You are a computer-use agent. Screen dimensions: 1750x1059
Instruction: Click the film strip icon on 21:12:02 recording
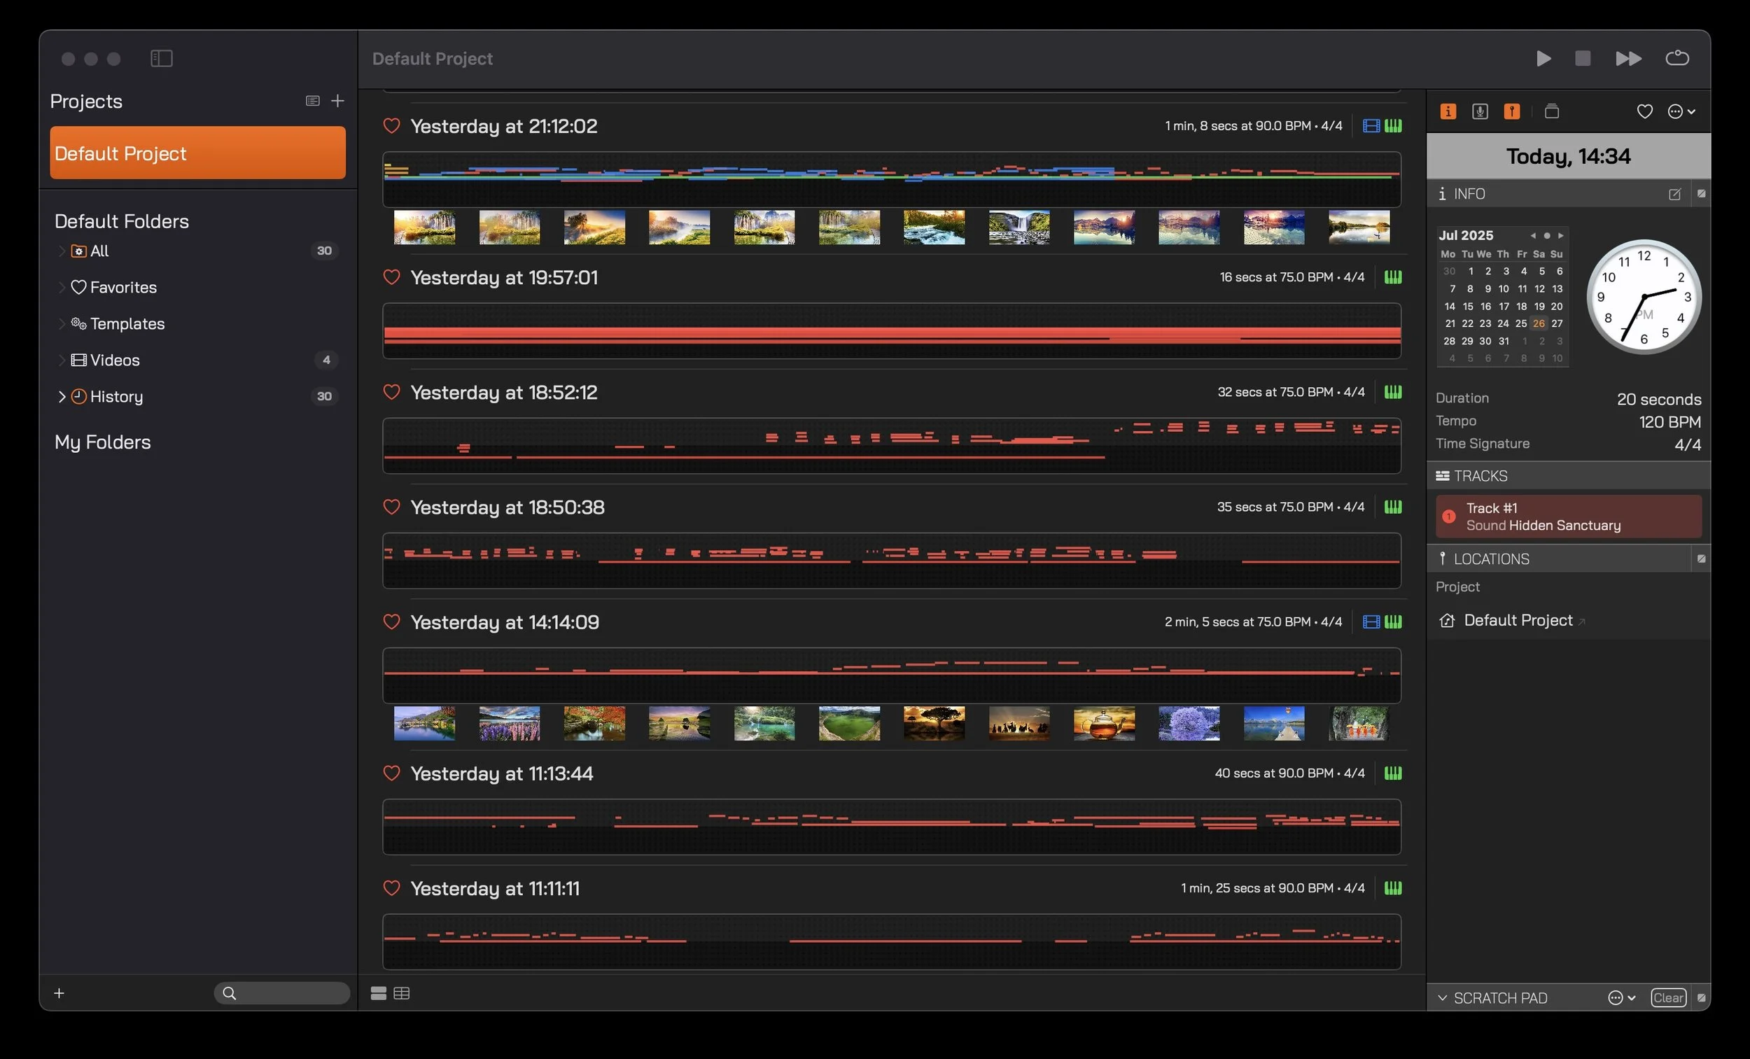[1371, 126]
